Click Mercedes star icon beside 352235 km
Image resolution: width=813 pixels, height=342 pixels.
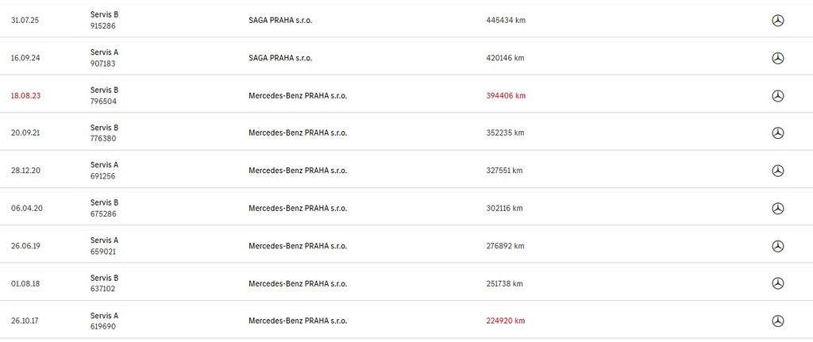tap(778, 133)
